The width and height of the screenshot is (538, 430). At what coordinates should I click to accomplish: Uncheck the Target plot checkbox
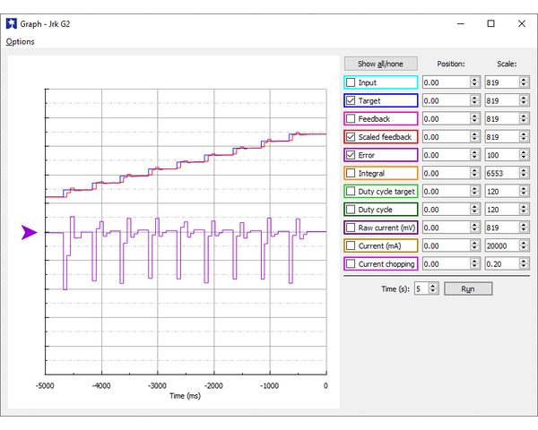tap(351, 100)
